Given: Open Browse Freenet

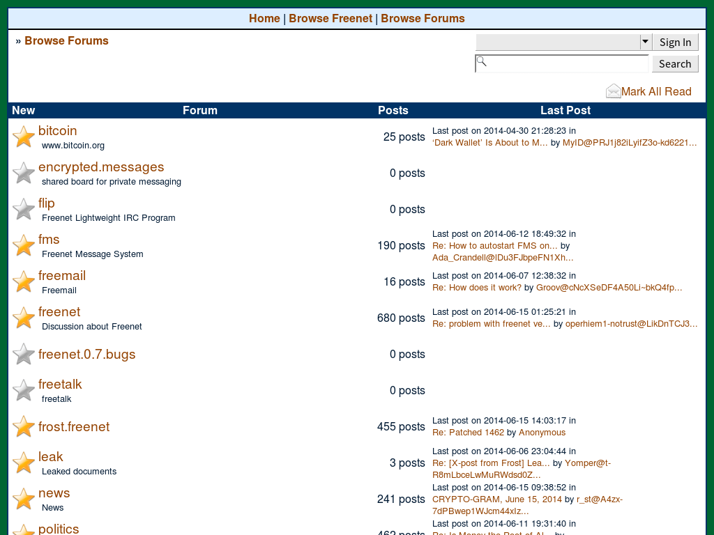Looking at the screenshot, I should (331, 18).
